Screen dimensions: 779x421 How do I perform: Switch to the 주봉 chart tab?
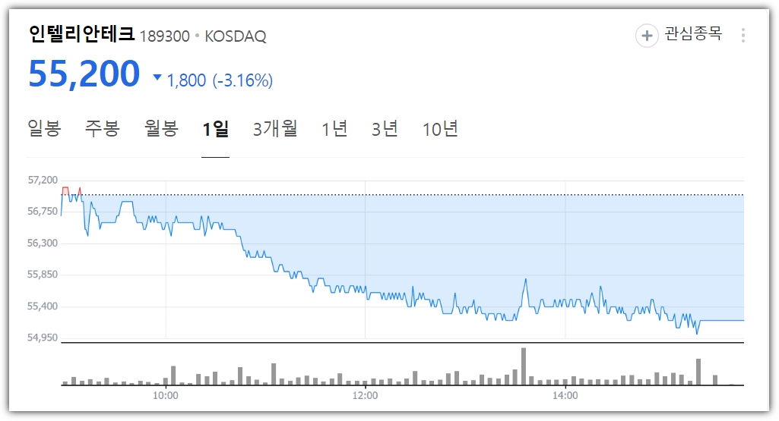[x=103, y=128]
